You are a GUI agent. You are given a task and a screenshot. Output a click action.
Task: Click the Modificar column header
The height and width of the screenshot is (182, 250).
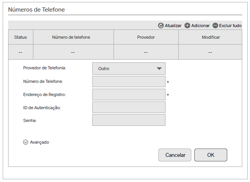(x=210, y=37)
